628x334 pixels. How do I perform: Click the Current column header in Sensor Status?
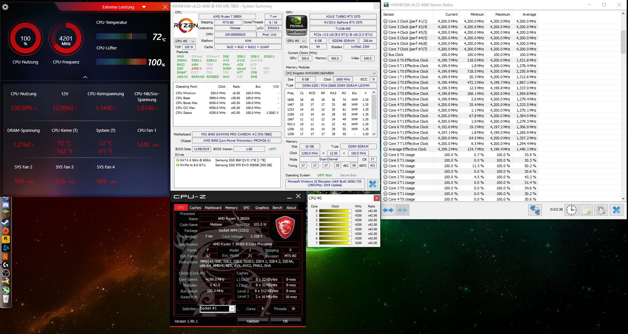446,14
